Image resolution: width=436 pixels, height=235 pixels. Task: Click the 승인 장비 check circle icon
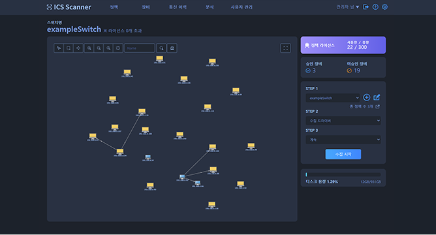point(308,70)
